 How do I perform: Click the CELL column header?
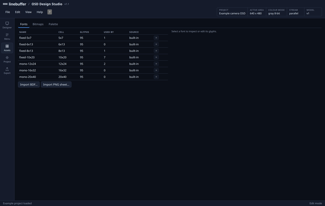pyautogui.click(x=61, y=32)
